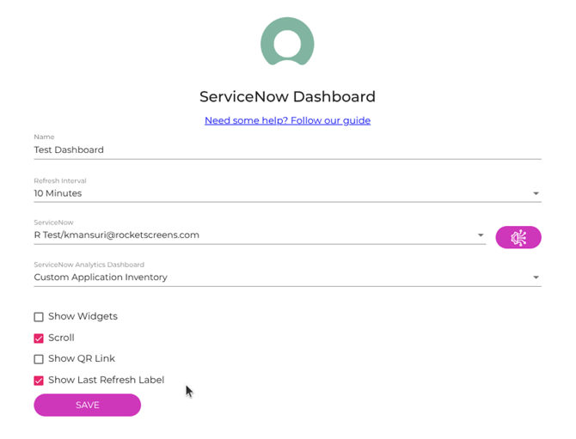Screen dimensions: 576x439
Task: Enable the Show Widgets checkbox
Action: [x=39, y=317]
